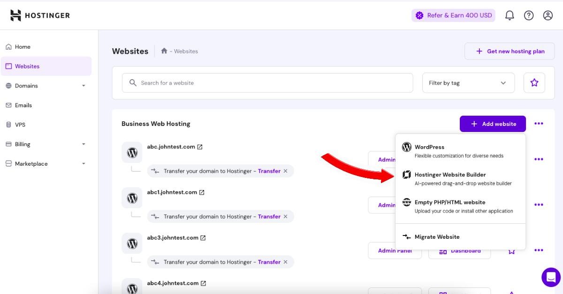Click the Add website button
Image resolution: width=563 pixels, height=294 pixels.
(x=493, y=124)
